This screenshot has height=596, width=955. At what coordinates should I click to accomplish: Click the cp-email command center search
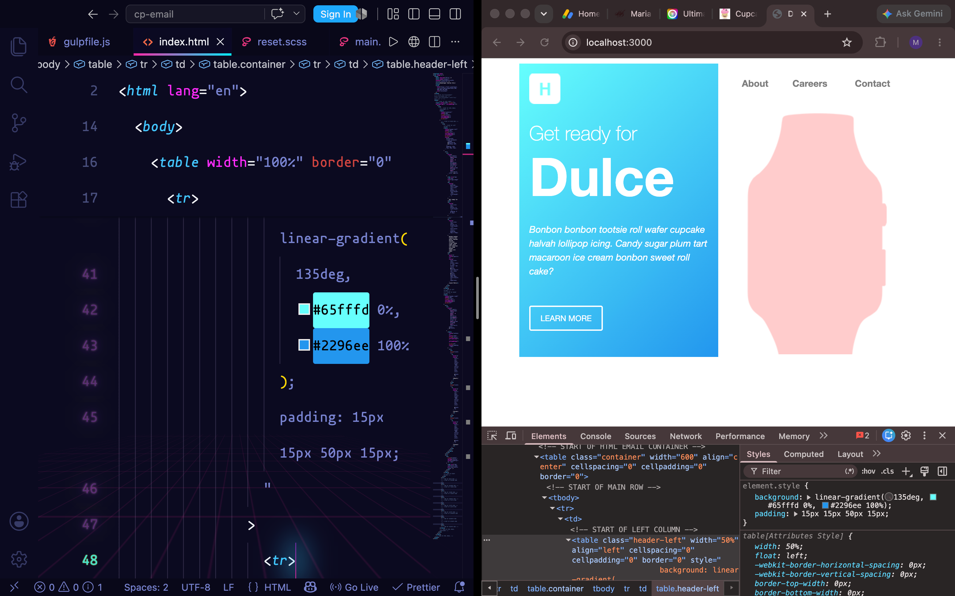point(195,14)
